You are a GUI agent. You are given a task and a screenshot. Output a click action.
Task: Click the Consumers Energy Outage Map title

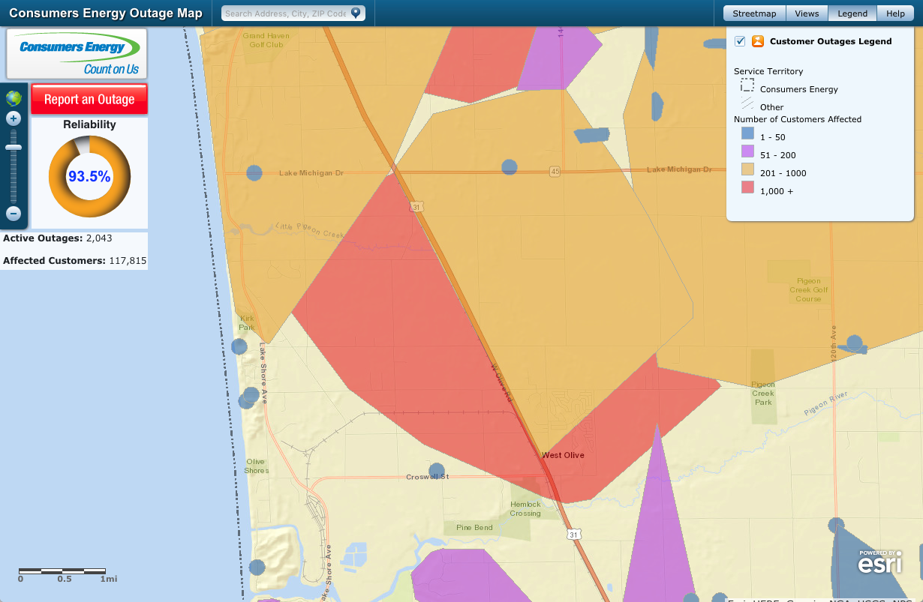tap(106, 13)
